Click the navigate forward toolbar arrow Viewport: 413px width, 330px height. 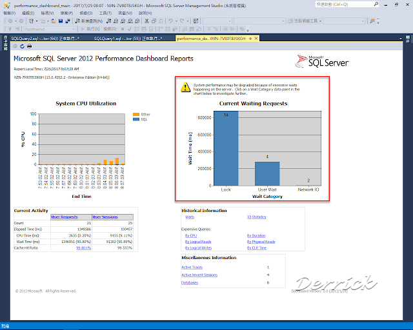point(21,21)
